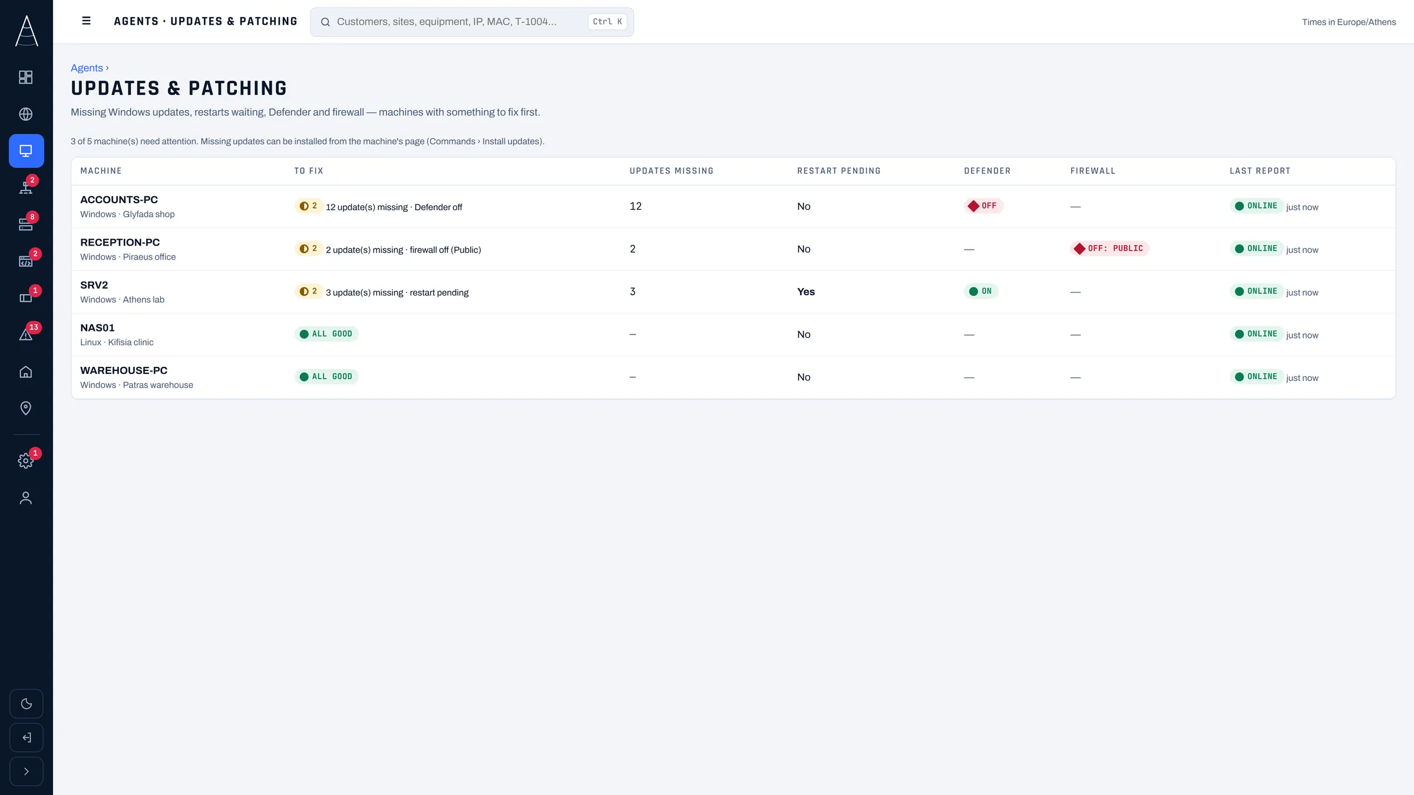Open ticket icon with badge 1

coord(26,298)
